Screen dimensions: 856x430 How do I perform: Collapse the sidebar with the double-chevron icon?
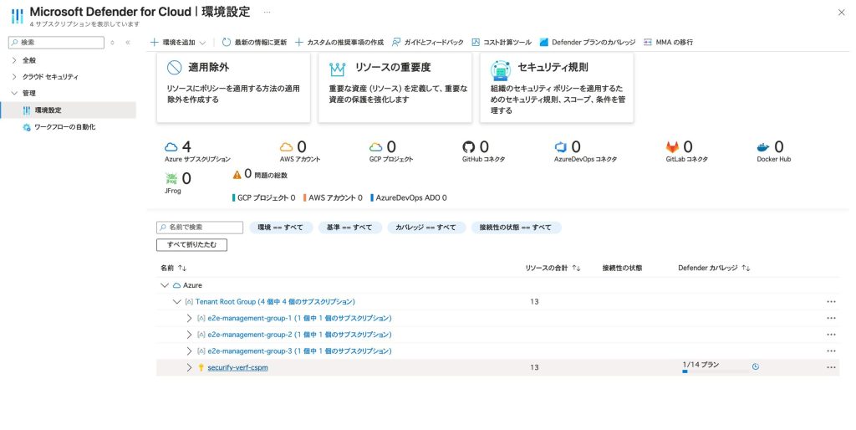coord(128,42)
